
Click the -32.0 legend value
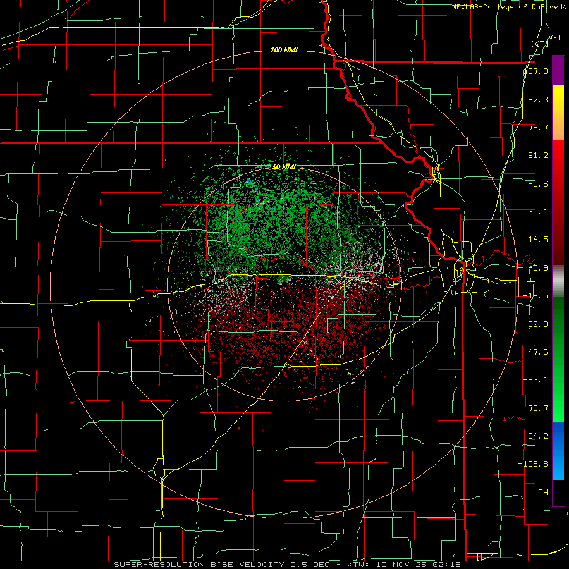535,324
